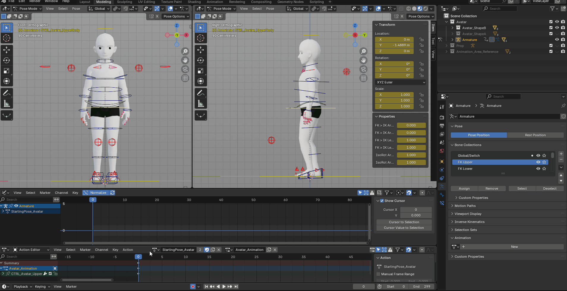The height and width of the screenshot is (291, 567).
Task: Enable the Manual Frame Range checkbox
Action: (378, 274)
